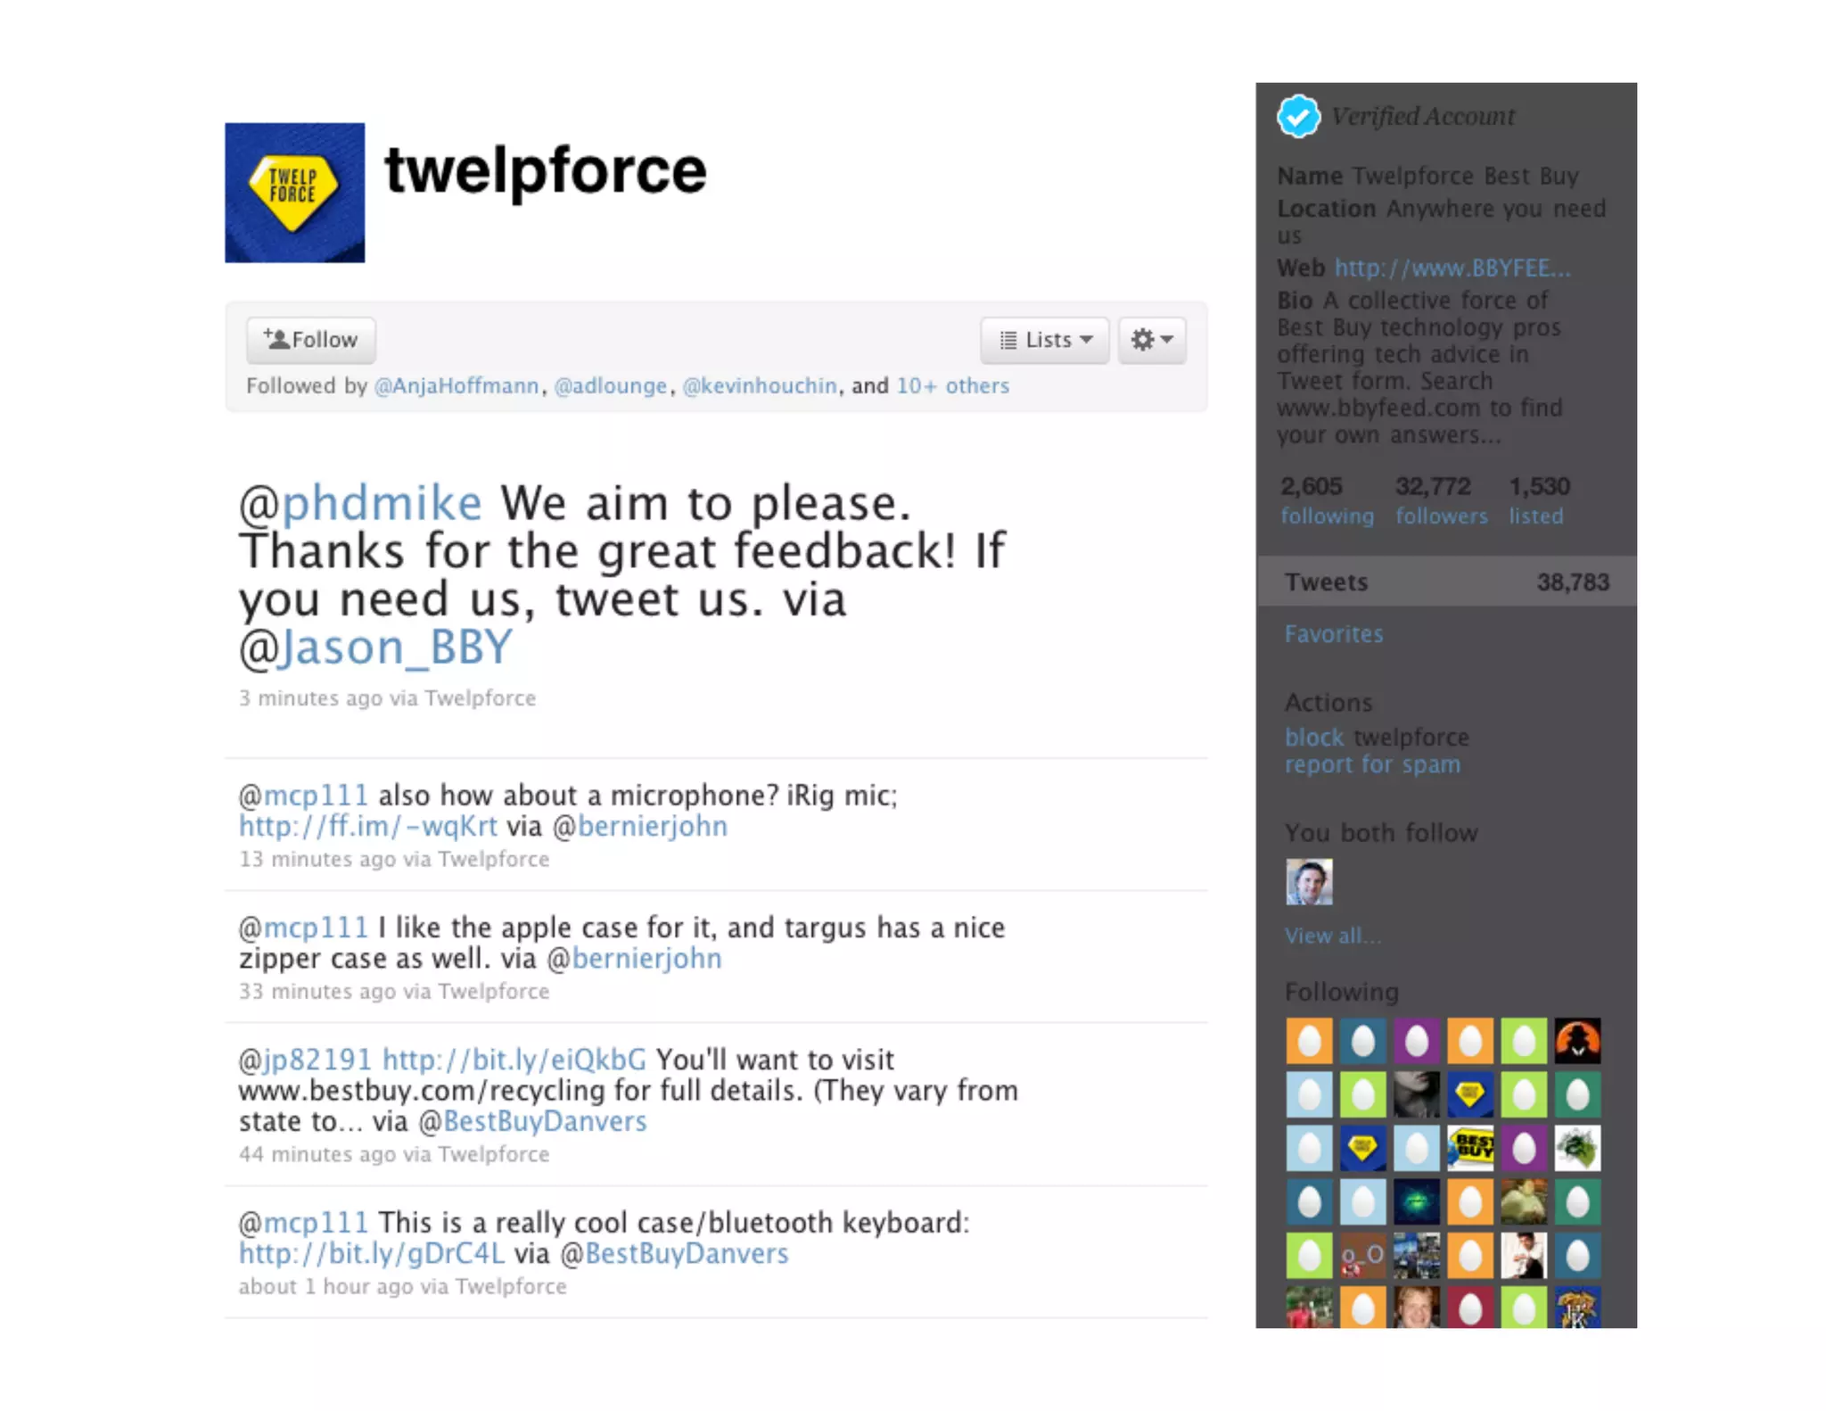Expand the Lists dropdown menu
This screenshot has height=1411, width=1826.
[x=1045, y=340]
